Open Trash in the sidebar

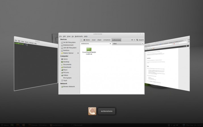click(x=65, y=81)
